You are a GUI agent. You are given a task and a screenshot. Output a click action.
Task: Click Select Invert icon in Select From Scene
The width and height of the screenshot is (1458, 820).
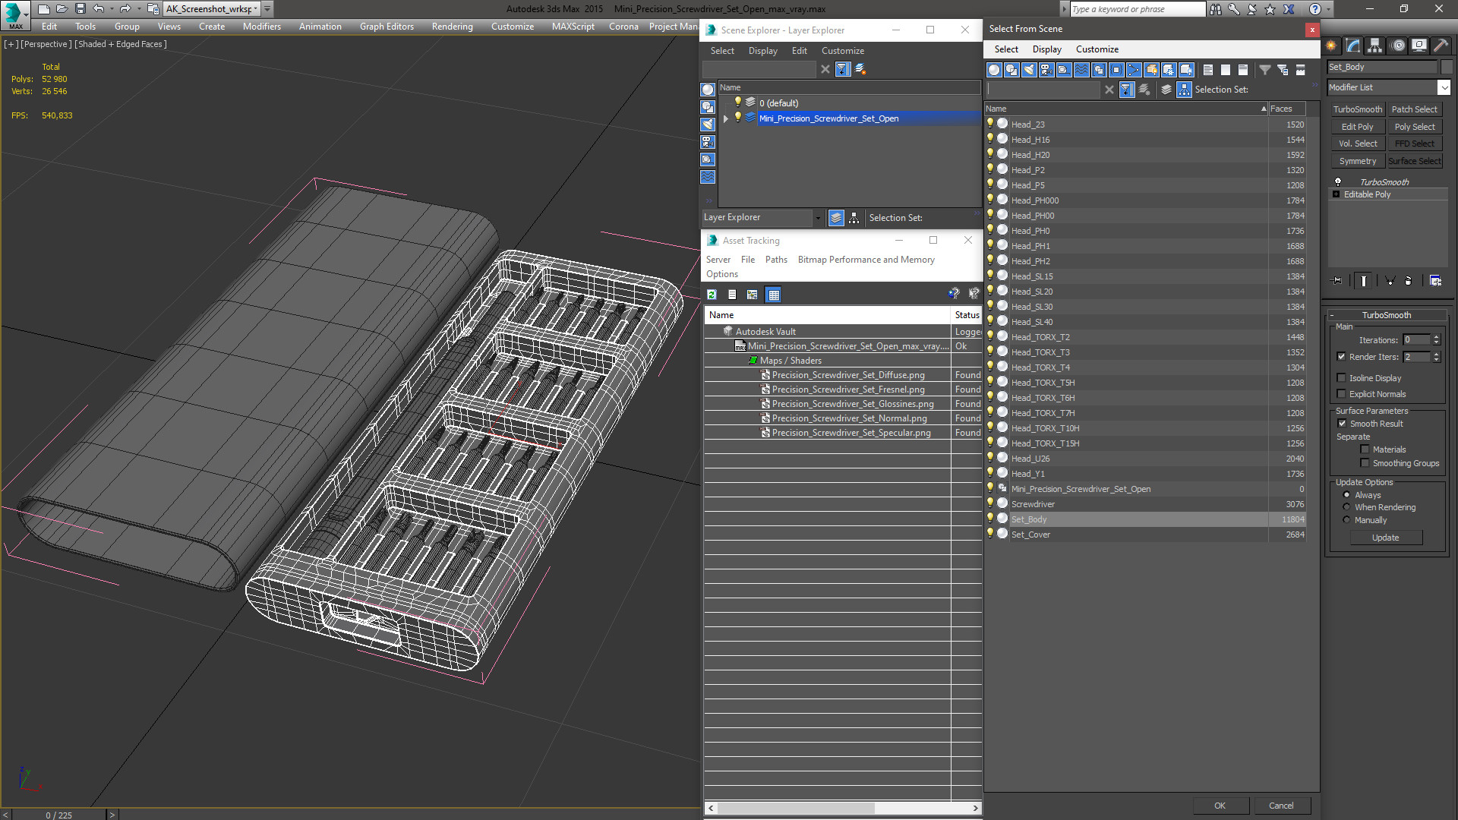click(x=1243, y=70)
